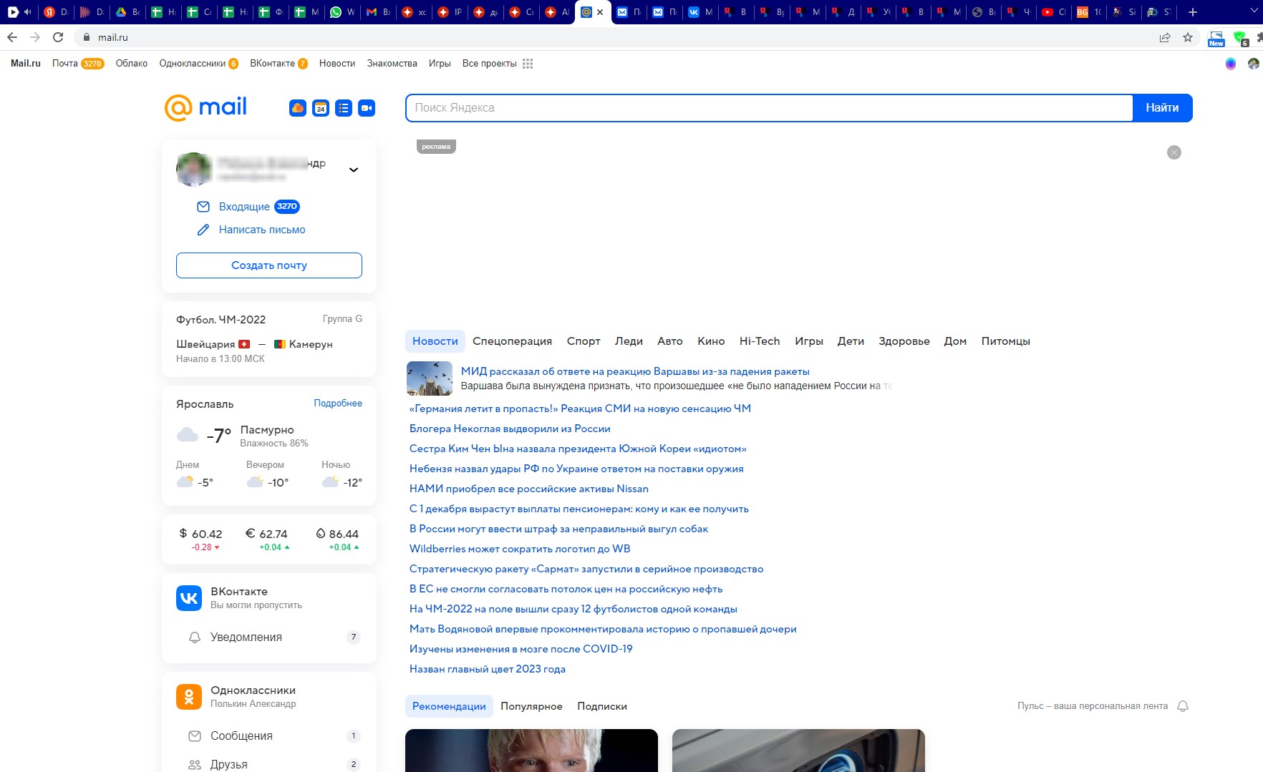Open 'Одноклассники' top navigation link
Screen dimensions: 1263x772
click(193, 64)
